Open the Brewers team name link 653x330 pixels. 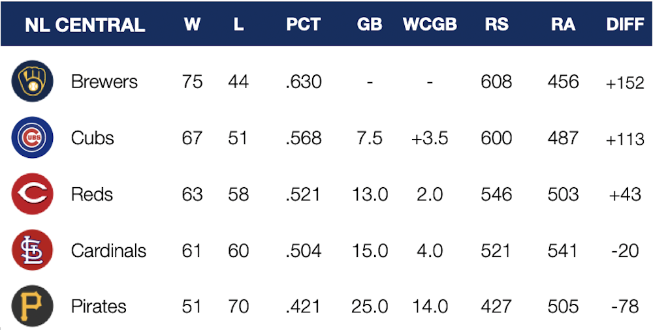(x=104, y=82)
